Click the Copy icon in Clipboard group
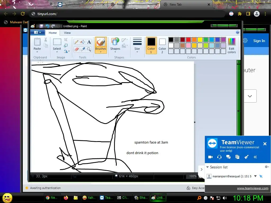This screenshot has width=271, height=203. click(46, 45)
